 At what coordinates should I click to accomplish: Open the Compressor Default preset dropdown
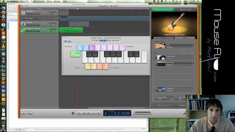pyautogui.click(x=180, y=59)
